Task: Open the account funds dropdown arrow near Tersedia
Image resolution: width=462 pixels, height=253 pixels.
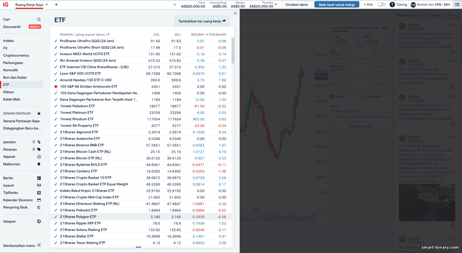Action: pos(276,5)
